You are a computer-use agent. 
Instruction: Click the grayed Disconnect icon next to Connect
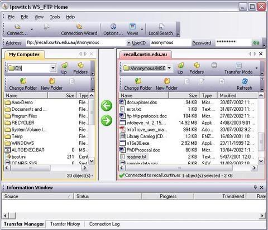tap(46, 27)
